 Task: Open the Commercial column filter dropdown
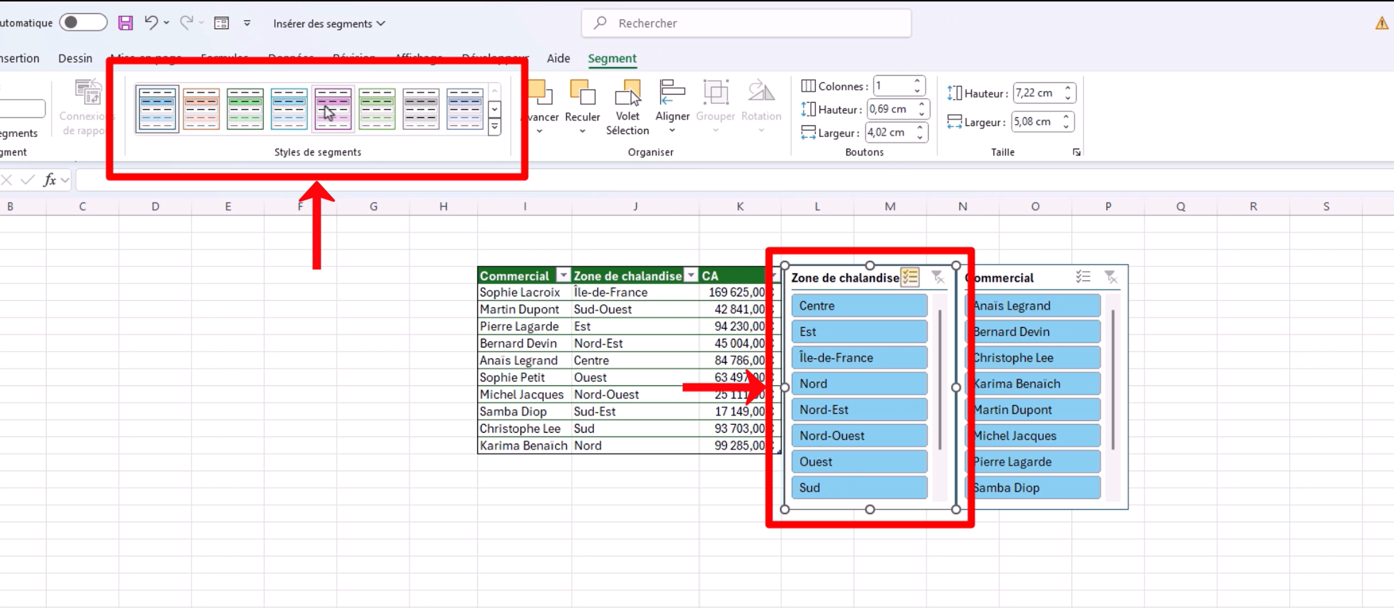point(563,275)
